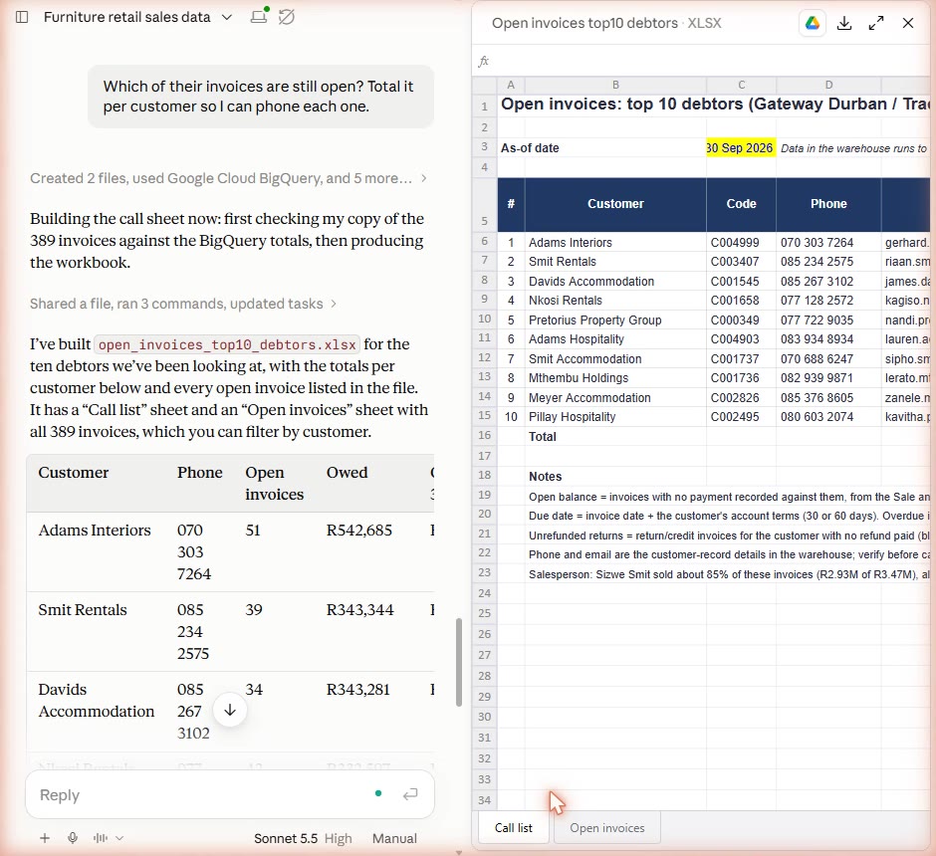
Task: Select column D header
Action: pyautogui.click(x=828, y=85)
